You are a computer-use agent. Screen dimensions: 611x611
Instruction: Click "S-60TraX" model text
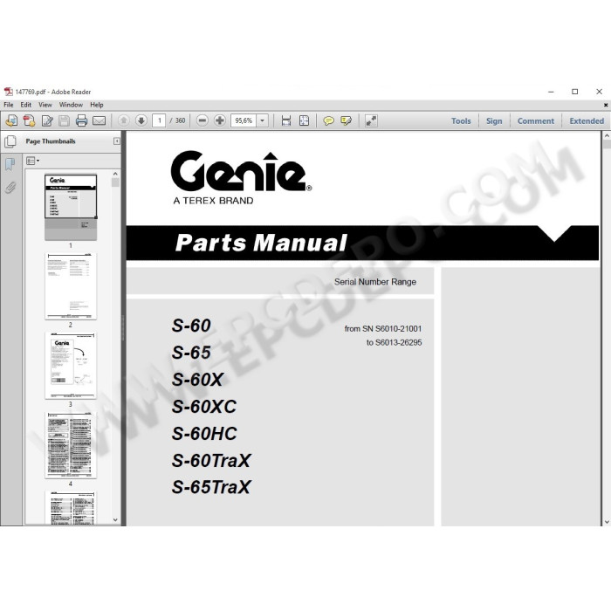click(x=211, y=461)
